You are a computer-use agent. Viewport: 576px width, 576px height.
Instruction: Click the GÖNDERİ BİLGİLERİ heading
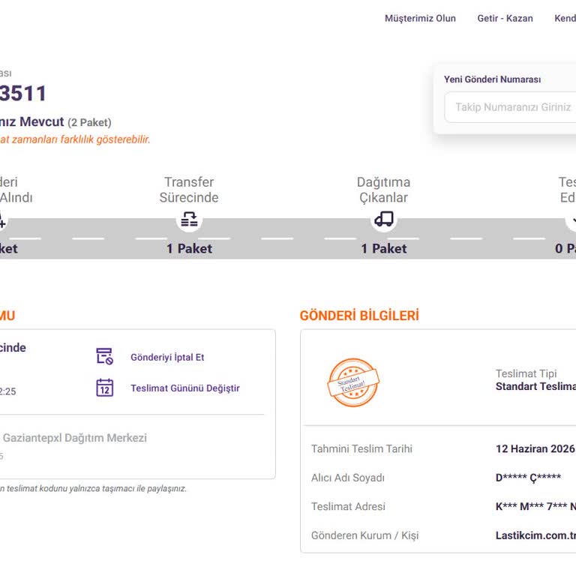[359, 316]
